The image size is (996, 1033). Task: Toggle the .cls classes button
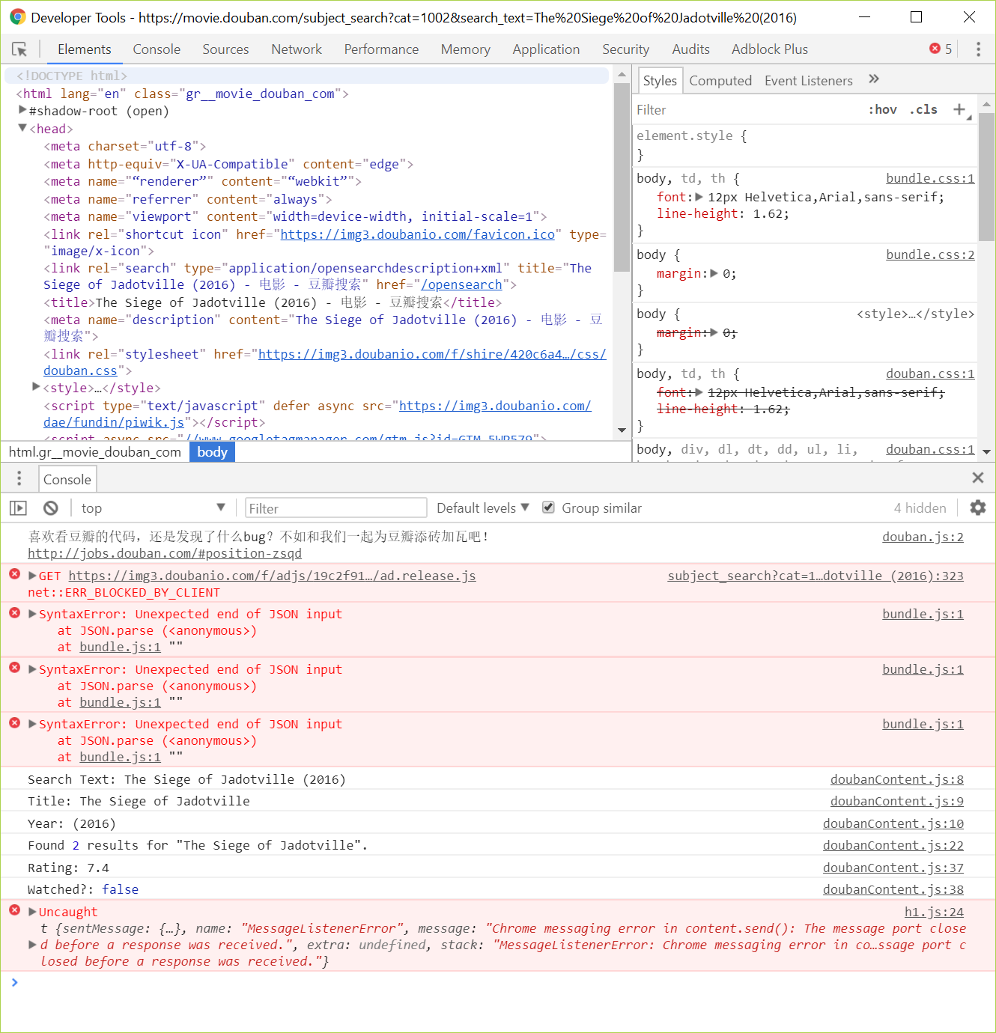[923, 109]
